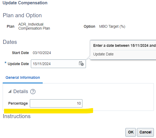Switch to the General Information tab

click(x=23, y=77)
